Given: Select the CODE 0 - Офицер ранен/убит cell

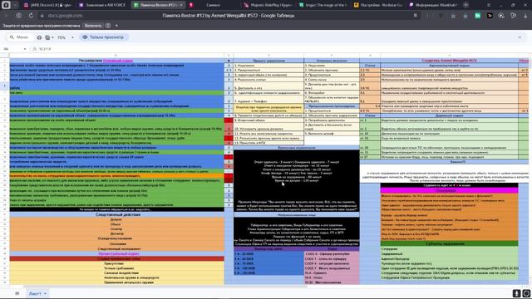Looking at the screenshot, I should click(x=332, y=254).
